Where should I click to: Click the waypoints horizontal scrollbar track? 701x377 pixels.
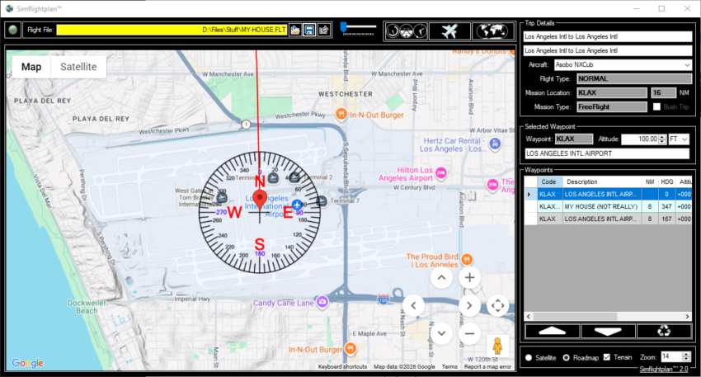(x=607, y=316)
